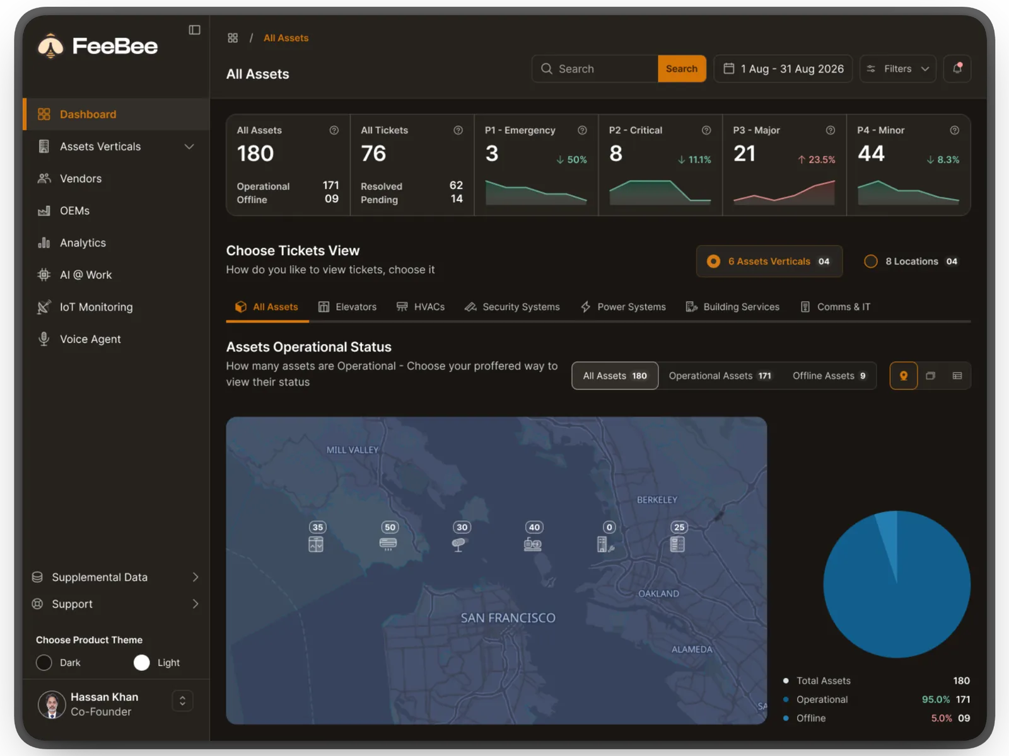Switch to card view icon
Viewport: 1009px width, 756px height.
[930, 376]
